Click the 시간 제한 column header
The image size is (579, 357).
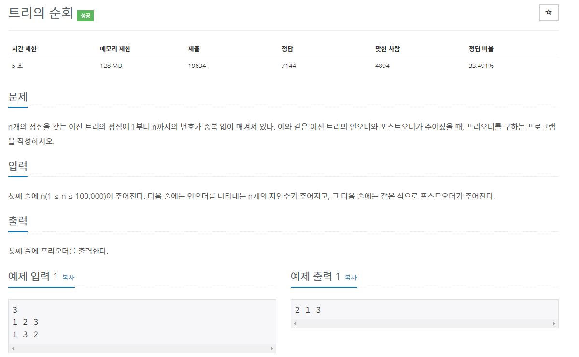24,49
